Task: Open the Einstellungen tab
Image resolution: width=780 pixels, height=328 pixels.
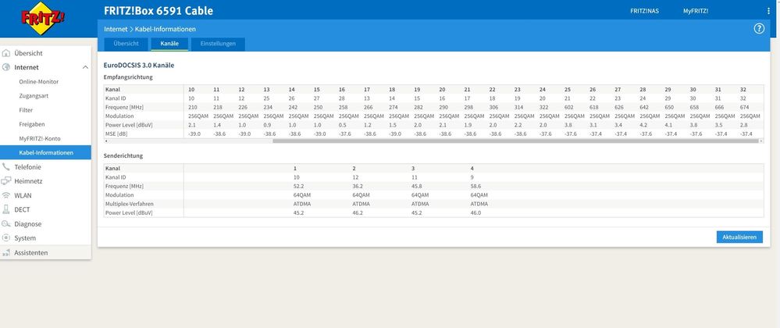Action: tap(218, 44)
